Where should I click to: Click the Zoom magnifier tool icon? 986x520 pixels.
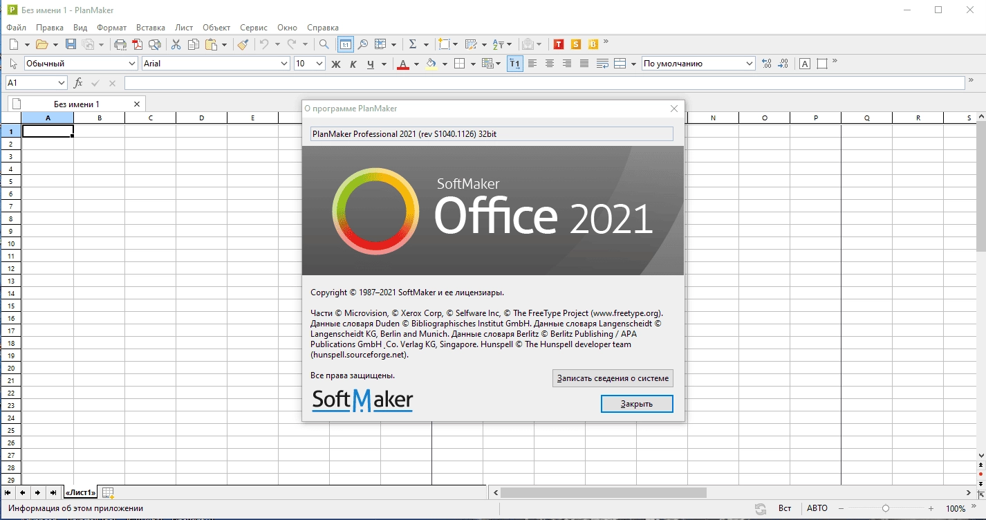(x=362, y=44)
